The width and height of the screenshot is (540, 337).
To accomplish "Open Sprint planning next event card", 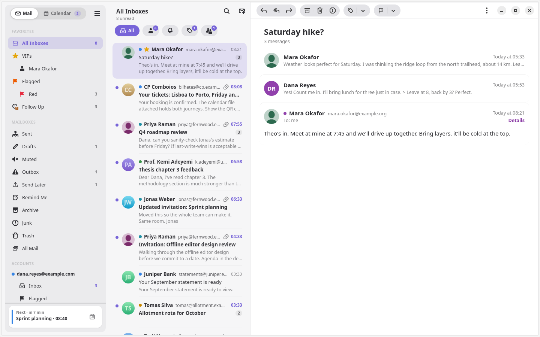I will point(55,317).
